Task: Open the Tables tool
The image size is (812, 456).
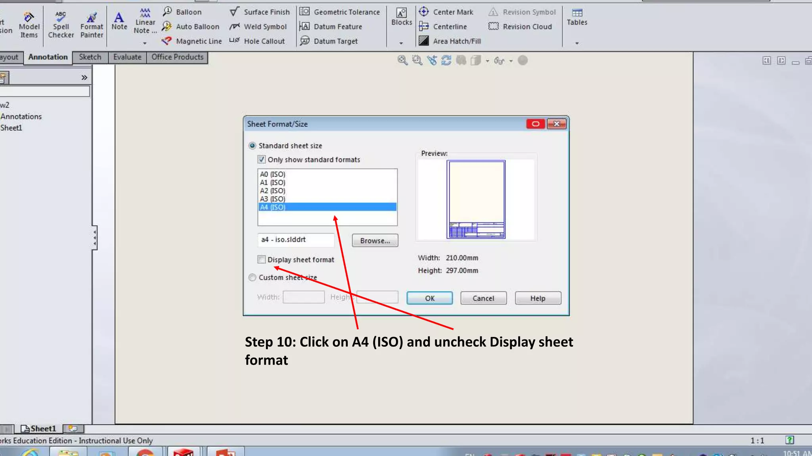Action: 577,17
